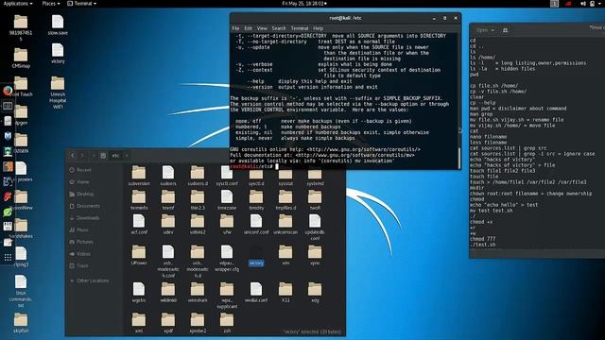Screen dimensions: 605x340
Task: Open the terminal icon in the dock
Action: click(x=8, y=106)
